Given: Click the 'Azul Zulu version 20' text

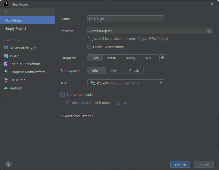Looking at the screenshot, I should [x=125, y=83].
